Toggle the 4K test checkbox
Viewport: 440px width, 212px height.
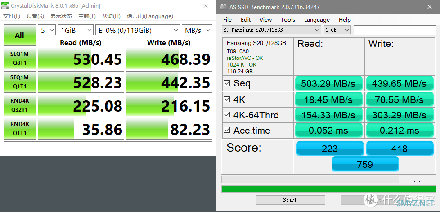[227, 99]
